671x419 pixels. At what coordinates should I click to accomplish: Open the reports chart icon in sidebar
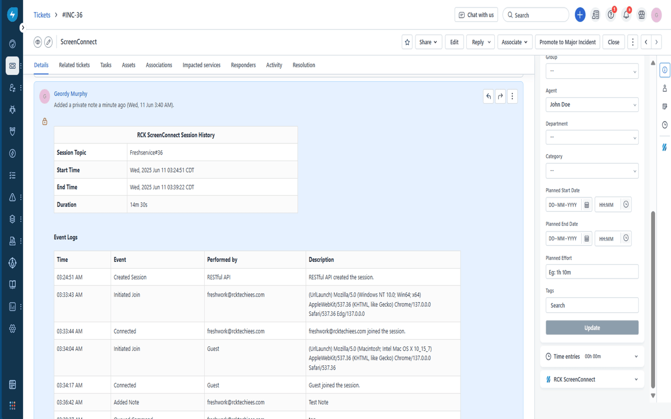[x=12, y=307]
